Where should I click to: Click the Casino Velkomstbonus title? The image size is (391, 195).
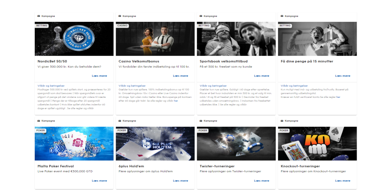point(139,61)
